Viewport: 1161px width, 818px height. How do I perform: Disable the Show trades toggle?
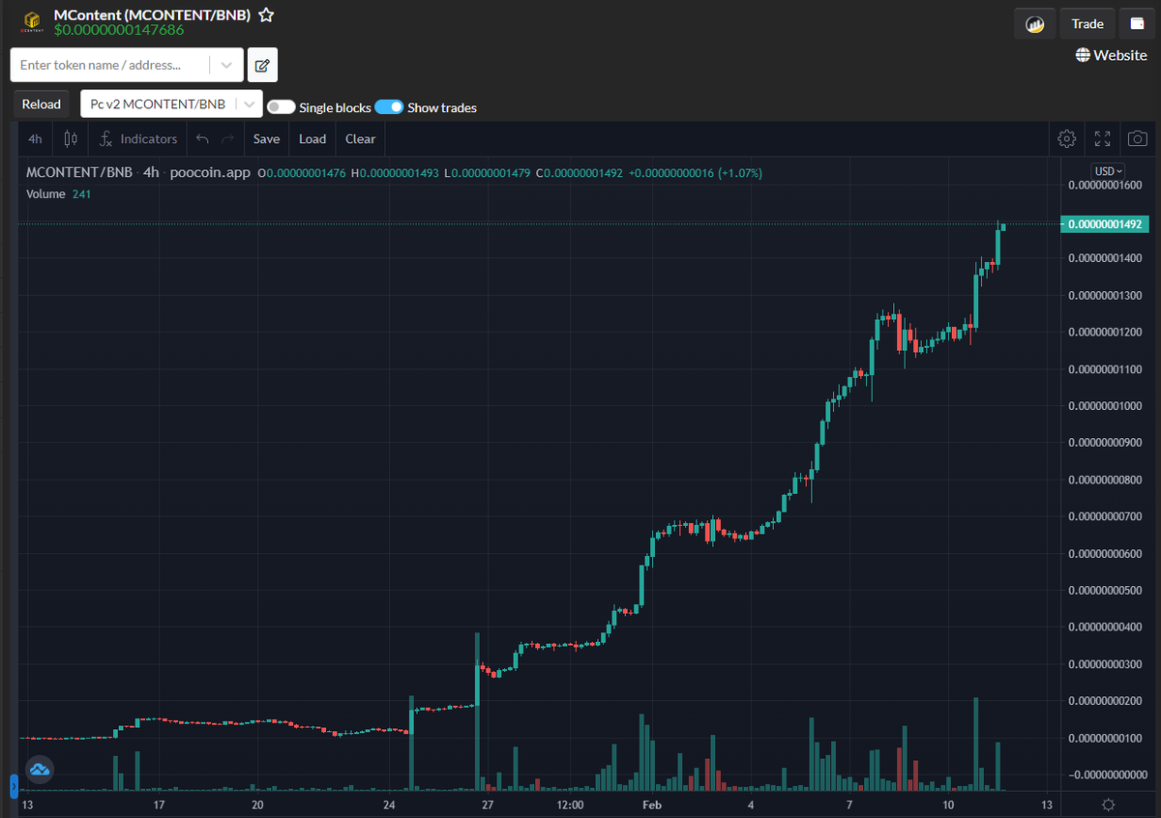(x=389, y=107)
